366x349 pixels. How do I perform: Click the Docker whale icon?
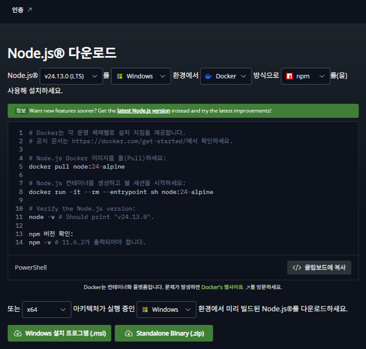click(208, 76)
